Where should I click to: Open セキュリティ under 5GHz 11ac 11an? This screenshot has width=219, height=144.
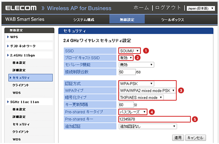click(x=21, y=124)
